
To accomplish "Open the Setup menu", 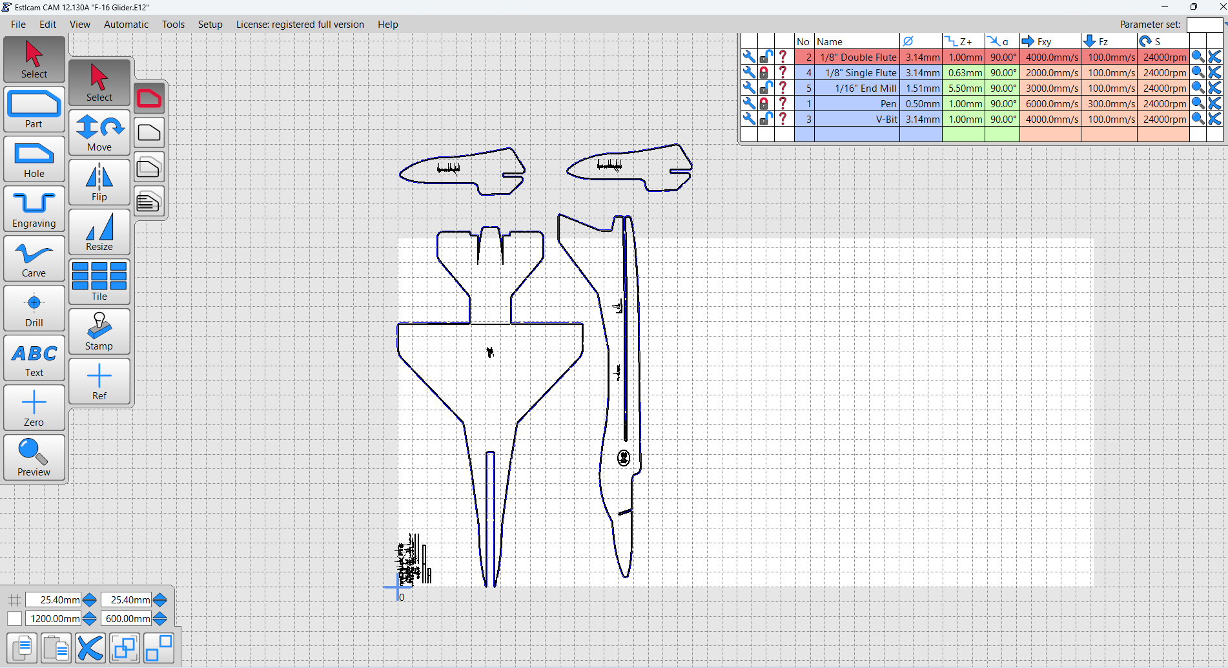I will coord(210,25).
